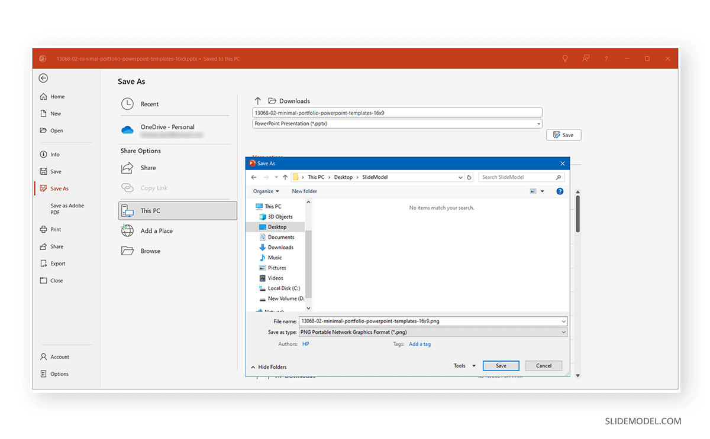This screenshot has height=439, width=710.
Task: Select Desktop in the navigation pane
Action: (x=277, y=226)
